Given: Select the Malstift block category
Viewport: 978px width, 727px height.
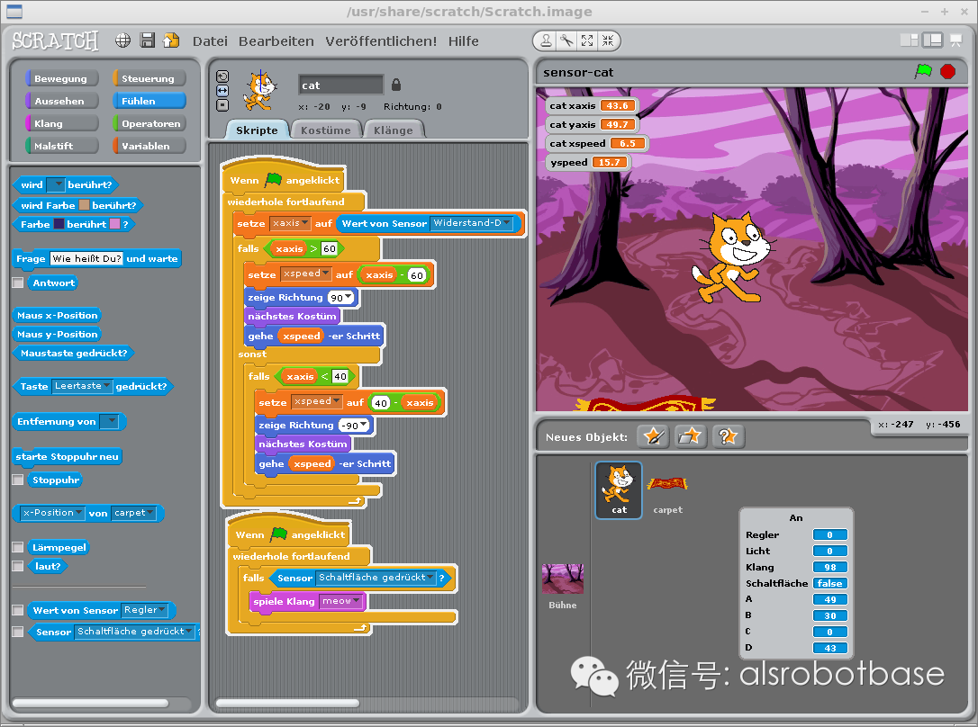Looking at the screenshot, I should click(x=61, y=146).
